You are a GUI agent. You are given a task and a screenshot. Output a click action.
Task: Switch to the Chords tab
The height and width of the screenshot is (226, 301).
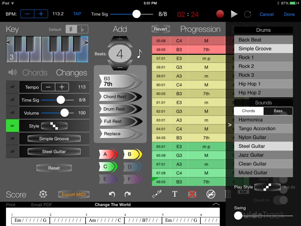[x=35, y=73]
